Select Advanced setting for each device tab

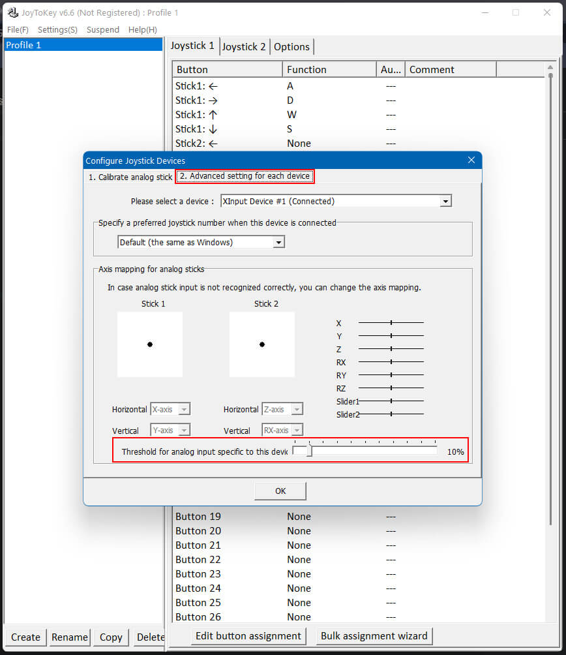[245, 176]
